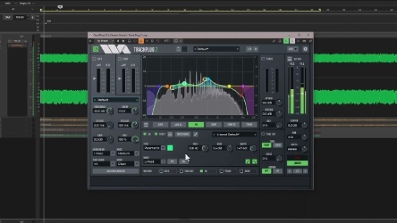Open the Linear EQ mode dropdown
Viewport: 397px width, 223px height.
[154, 161]
